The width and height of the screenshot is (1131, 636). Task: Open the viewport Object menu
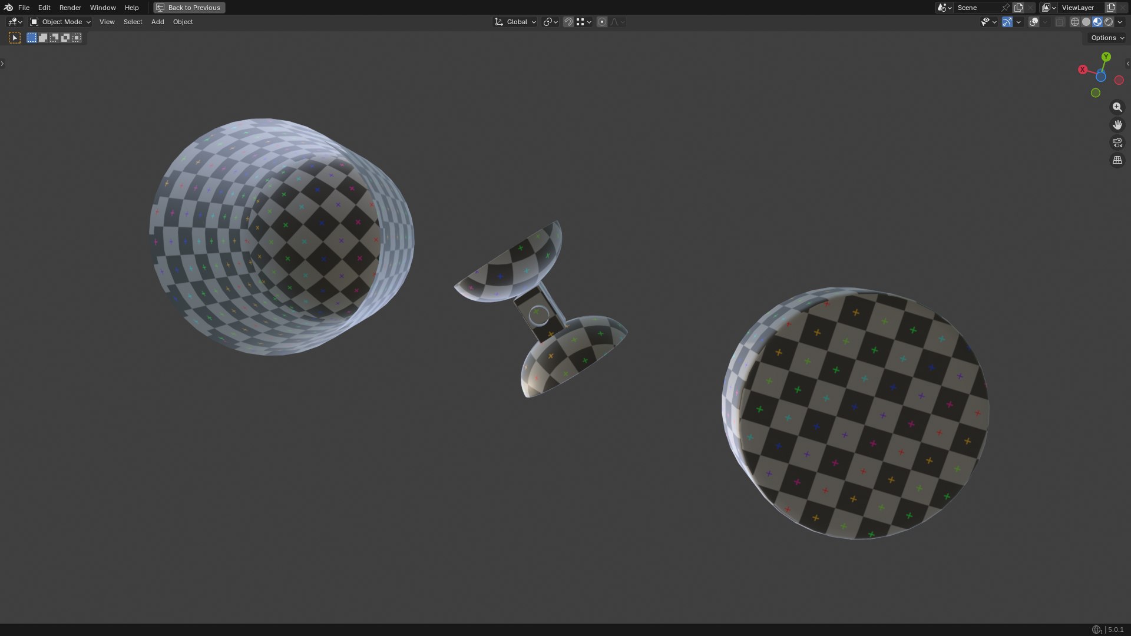pyautogui.click(x=183, y=22)
